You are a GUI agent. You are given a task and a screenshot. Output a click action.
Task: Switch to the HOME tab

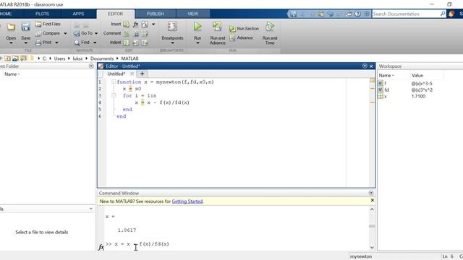6,14
